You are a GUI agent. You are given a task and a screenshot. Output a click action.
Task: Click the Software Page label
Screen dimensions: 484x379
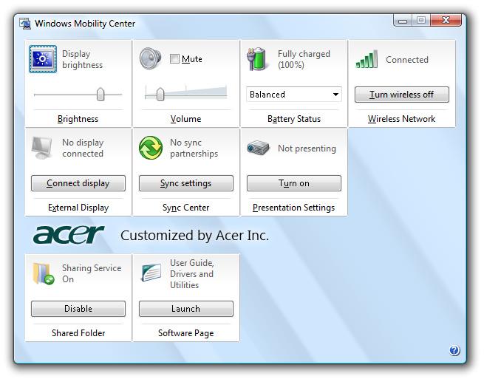pyautogui.click(x=185, y=333)
